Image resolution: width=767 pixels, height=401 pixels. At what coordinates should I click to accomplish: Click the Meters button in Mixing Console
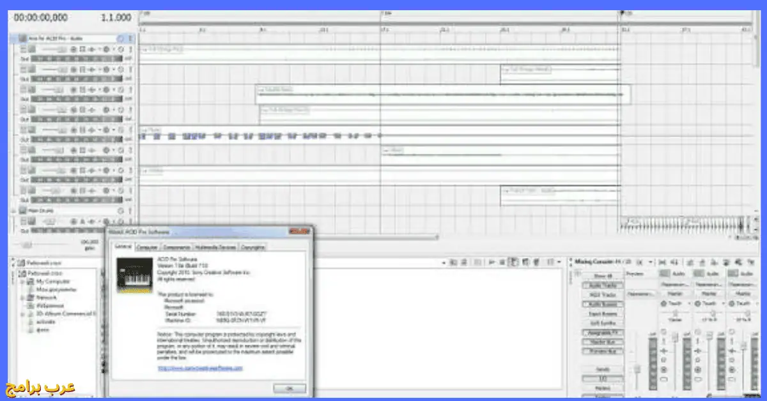coord(602,388)
